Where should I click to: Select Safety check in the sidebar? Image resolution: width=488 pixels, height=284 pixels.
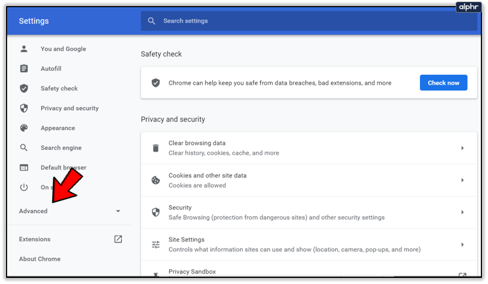click(x=59, y=88)
